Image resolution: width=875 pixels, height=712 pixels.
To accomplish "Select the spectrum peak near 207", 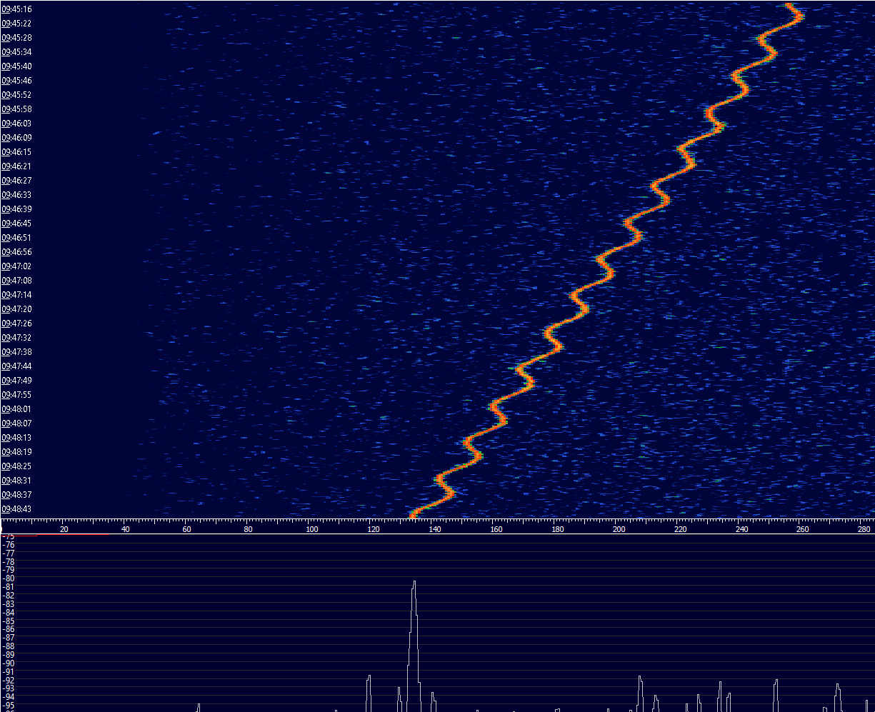I will (x=640, y=678).
